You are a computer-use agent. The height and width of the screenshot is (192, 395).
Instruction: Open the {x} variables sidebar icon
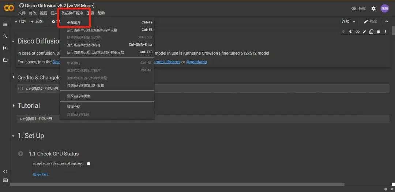[x=5, y=48]
